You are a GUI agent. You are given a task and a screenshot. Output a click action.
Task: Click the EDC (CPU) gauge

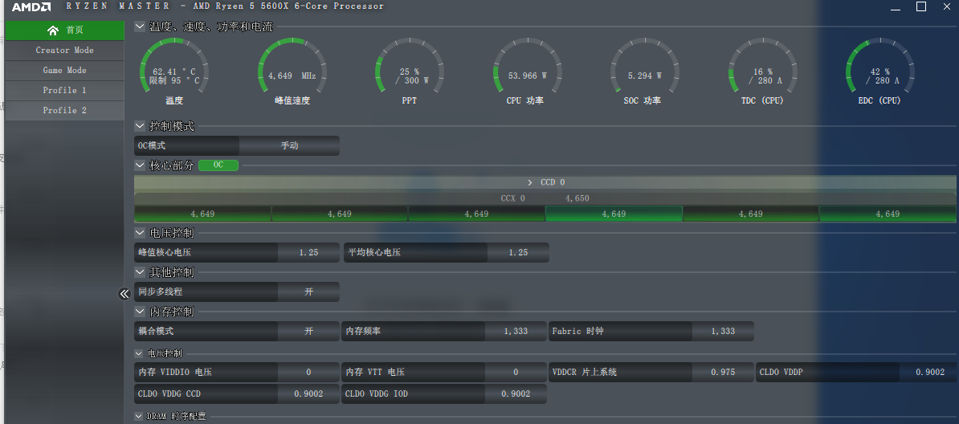880,71
